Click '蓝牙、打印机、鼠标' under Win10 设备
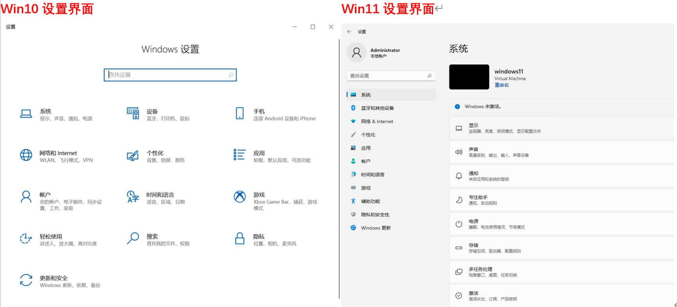This screenshot has height=307, width=677. coord(168,118)
